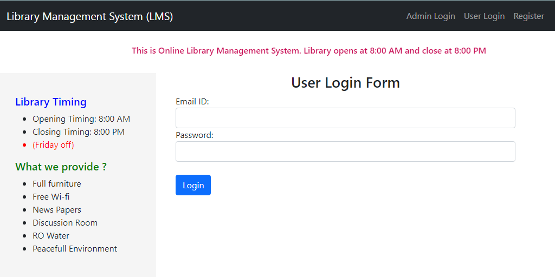
Task: Click the Library Timing sidebar heading
Action: (x=51, y=102)
